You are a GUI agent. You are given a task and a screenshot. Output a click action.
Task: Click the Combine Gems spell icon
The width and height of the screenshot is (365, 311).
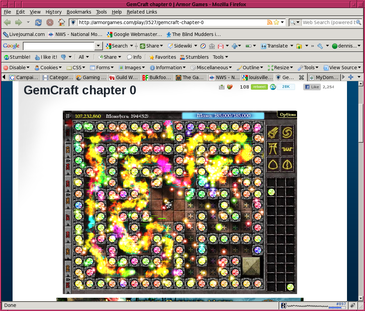(288, 164)
